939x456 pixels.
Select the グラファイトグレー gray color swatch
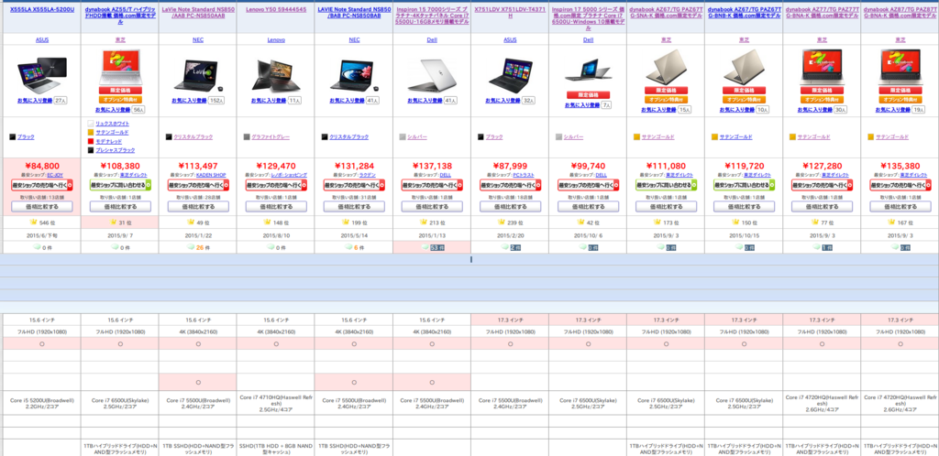click(246, 136)
